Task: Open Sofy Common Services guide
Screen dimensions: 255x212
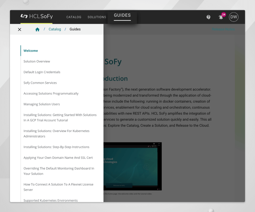Action: tap(40, 83)
